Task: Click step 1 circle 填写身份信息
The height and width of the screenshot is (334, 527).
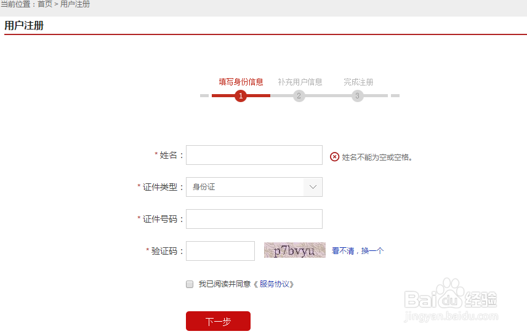Action: [x=241, y=96]
